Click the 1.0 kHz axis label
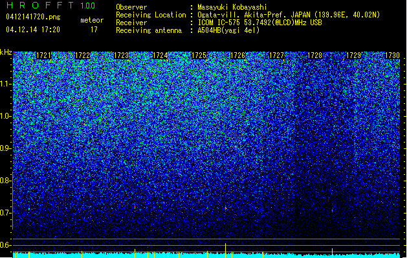Image resolution: width=407 pixels, height=258 pixels. tap(6, 116)
